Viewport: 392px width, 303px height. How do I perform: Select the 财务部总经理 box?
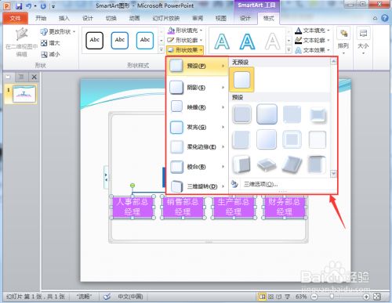pyautogui.click(x=284, y=207)
